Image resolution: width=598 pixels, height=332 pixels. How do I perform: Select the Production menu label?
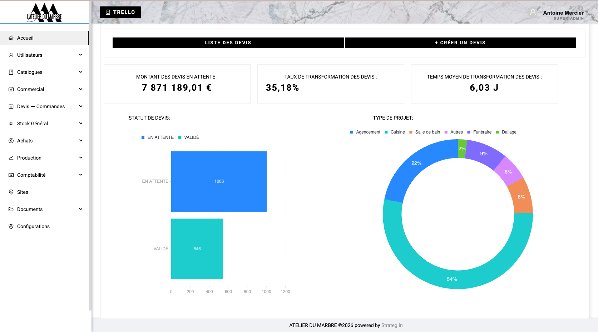29,158
